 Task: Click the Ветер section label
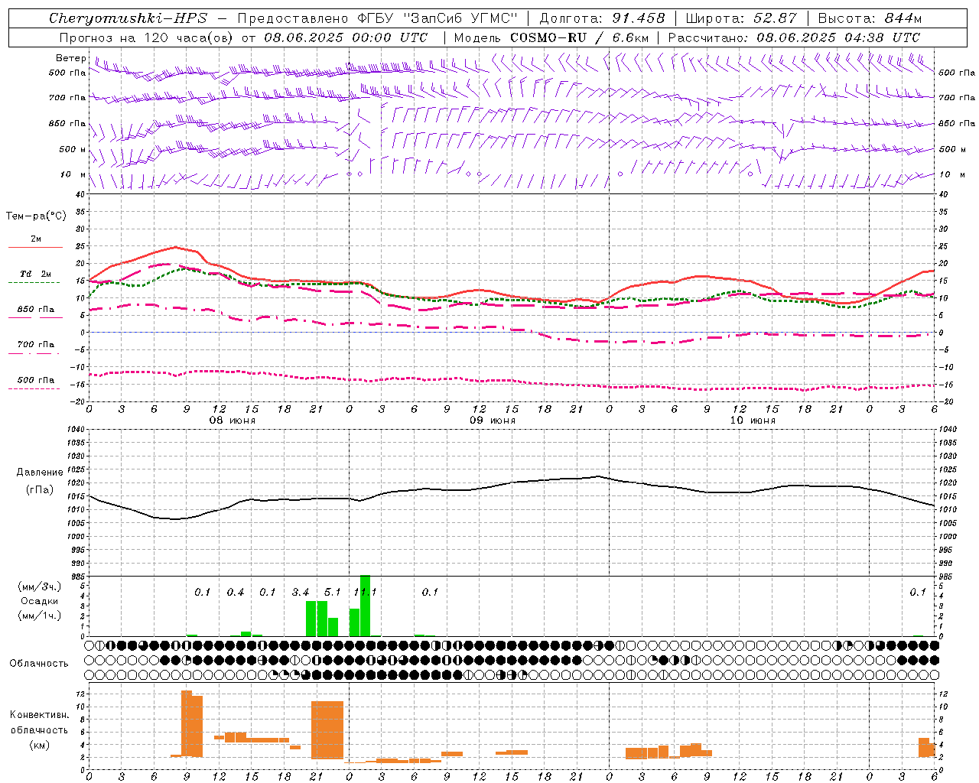71,58
